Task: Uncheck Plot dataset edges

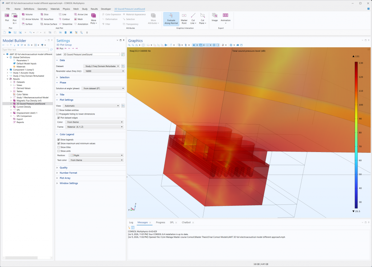Action: pyautogui.click(x=58, y=118)
